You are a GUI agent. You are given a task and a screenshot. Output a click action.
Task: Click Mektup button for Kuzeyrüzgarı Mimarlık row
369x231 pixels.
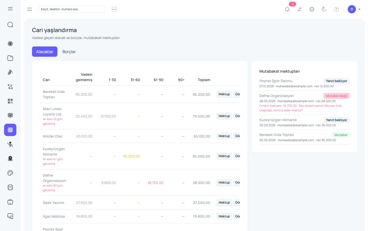tap(224, 156)
